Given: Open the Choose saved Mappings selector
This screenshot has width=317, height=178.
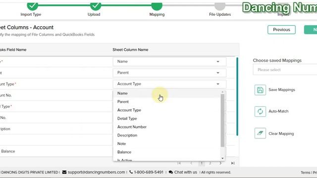Looking at the screenshot, I should pos(285,70).
